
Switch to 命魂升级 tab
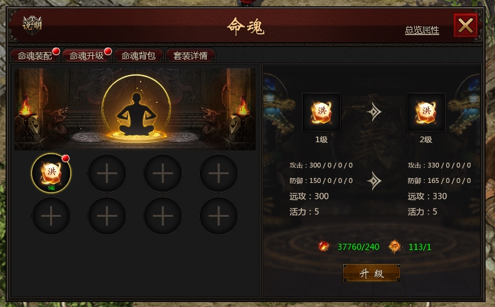click(87, 56)
